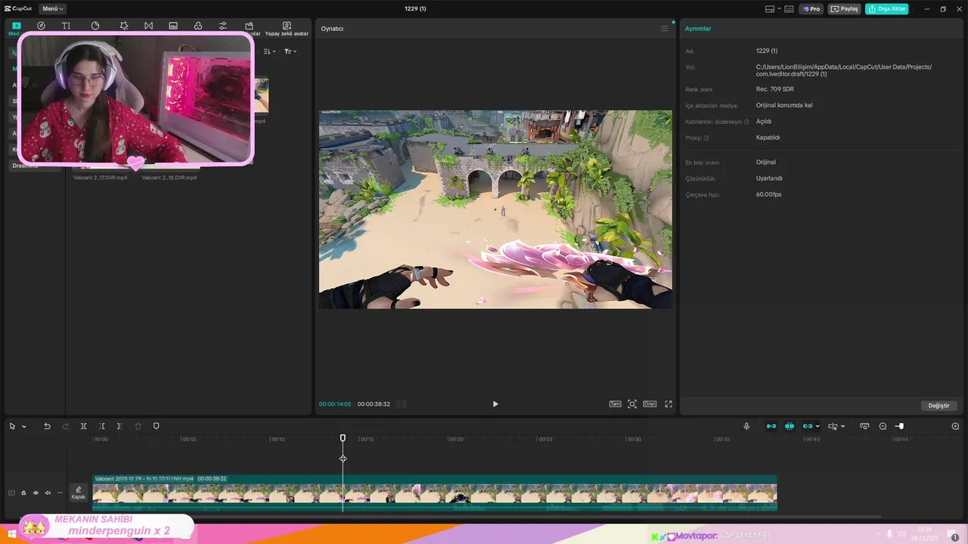This screenshot has width=968, height=544.
Task: Click the video preview frame
Action: [x=495, y=209]
